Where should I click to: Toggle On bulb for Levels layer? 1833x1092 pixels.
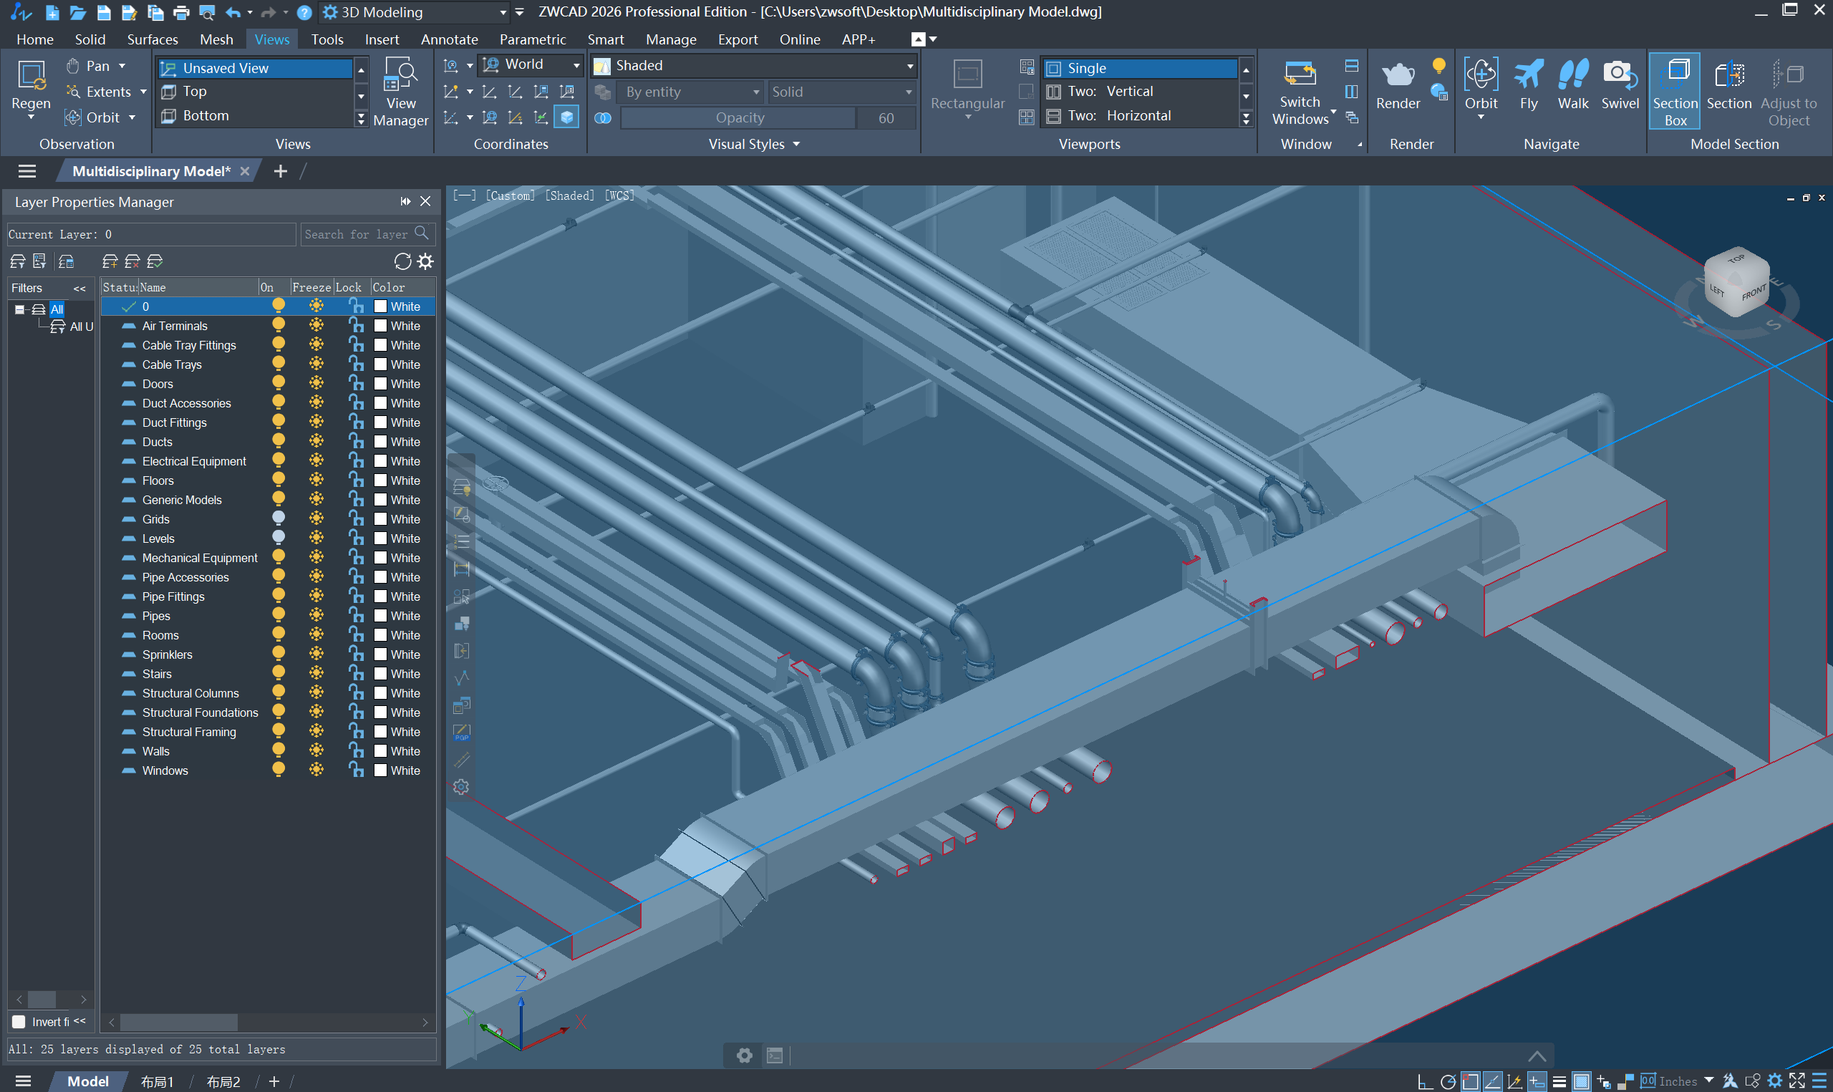point(279,538)
